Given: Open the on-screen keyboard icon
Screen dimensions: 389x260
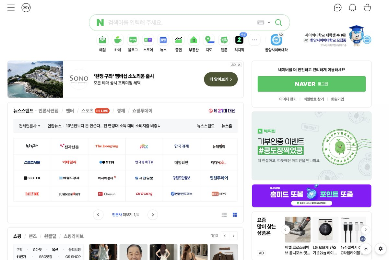Looking at the screenshot, I should pos(261,22).
